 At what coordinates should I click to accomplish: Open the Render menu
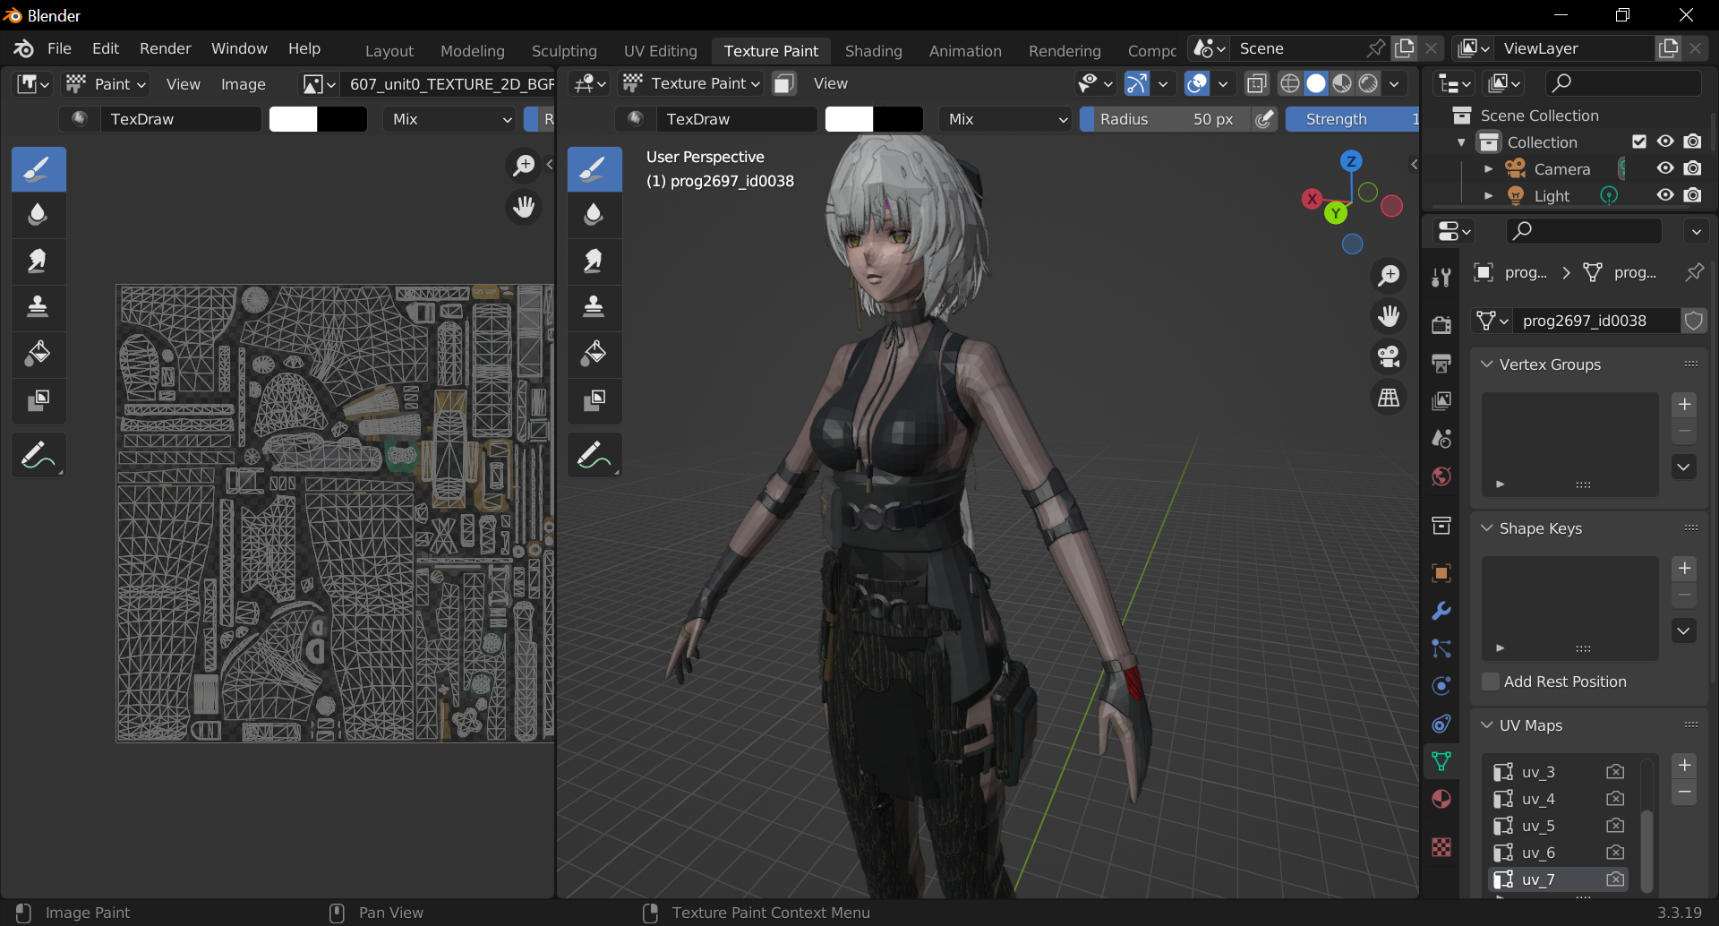tap(166, 48)
